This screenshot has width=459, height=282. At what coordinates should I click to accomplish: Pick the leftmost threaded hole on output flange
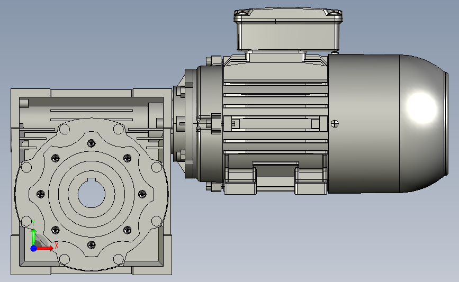point(41,194)
